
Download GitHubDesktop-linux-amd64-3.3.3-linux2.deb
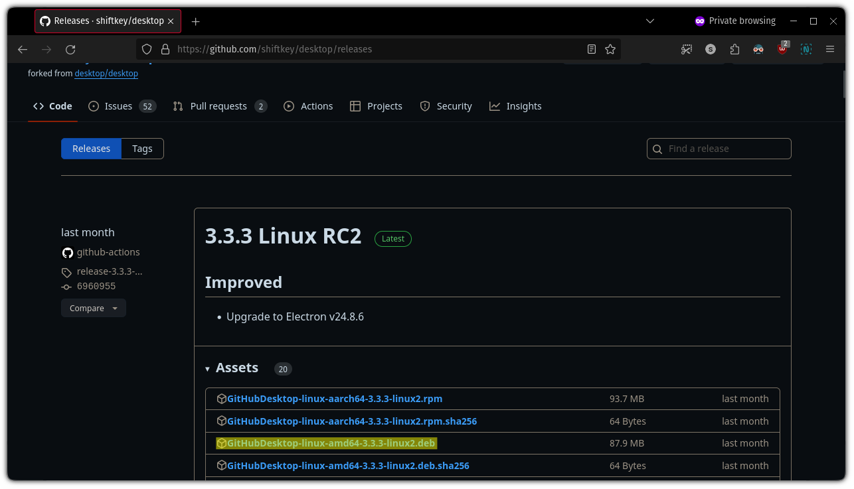tap(332, 443)
